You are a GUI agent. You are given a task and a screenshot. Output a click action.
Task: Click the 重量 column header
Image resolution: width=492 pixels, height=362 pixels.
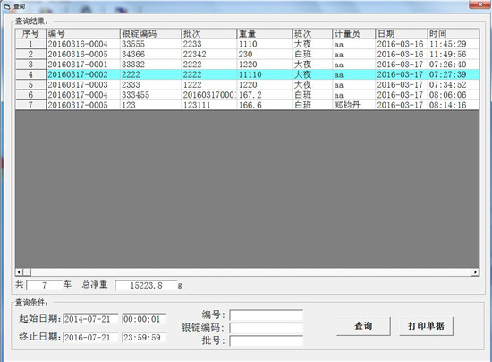point(264,34)
